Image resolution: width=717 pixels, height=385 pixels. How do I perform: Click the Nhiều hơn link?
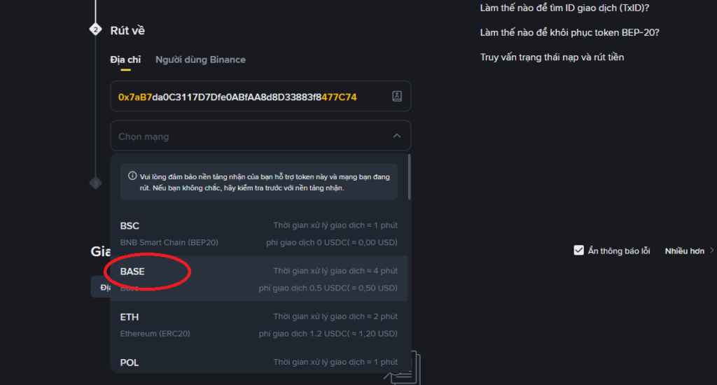685,251
